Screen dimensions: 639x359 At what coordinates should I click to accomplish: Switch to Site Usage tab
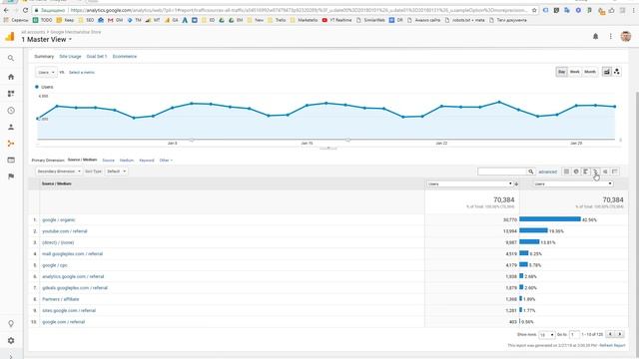coord(70,57)
